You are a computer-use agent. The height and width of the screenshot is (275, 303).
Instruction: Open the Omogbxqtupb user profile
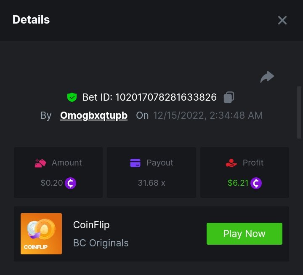tap(94, 115)
